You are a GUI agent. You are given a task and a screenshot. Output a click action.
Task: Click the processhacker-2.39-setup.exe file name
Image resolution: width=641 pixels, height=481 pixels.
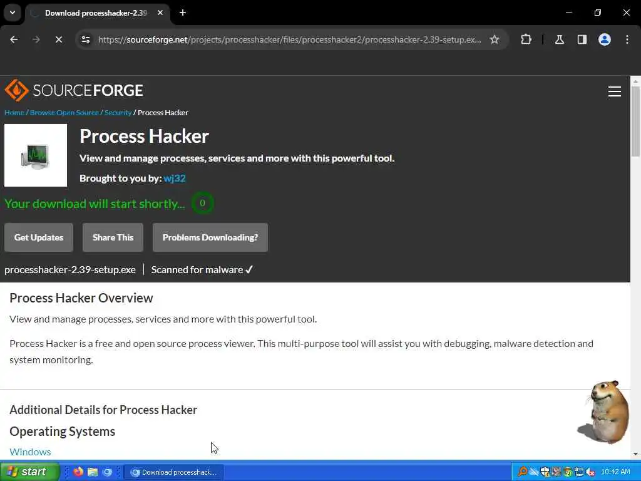70,270
